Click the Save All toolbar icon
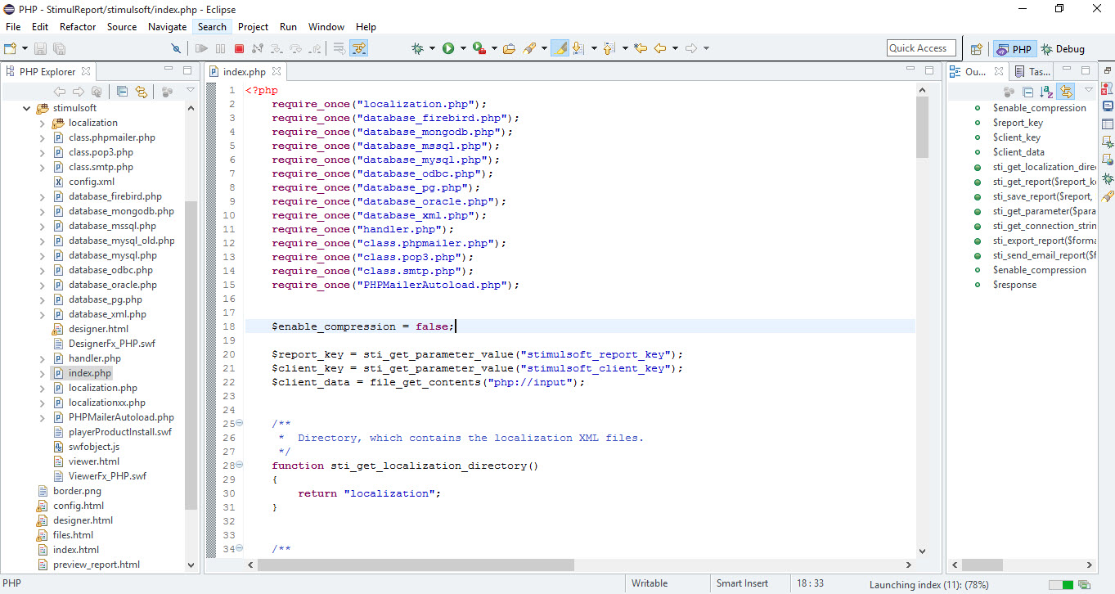Viewport: 1115px width, 594px height. pyautogui.click(x=59, y=48)
